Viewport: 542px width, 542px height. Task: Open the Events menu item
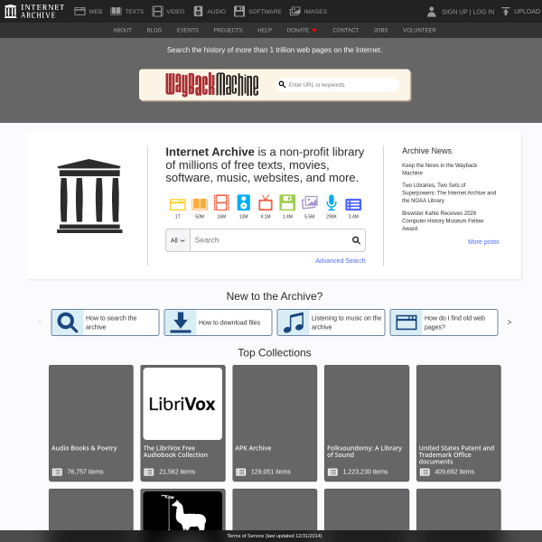tap(188, 30)
